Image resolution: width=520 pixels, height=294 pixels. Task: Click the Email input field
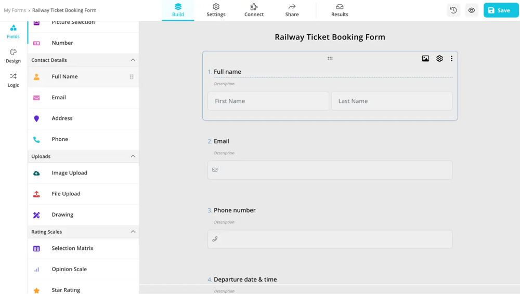[x=330, y=170]
